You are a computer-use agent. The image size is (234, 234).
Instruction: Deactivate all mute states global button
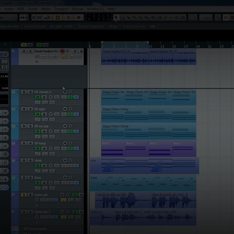24,45
